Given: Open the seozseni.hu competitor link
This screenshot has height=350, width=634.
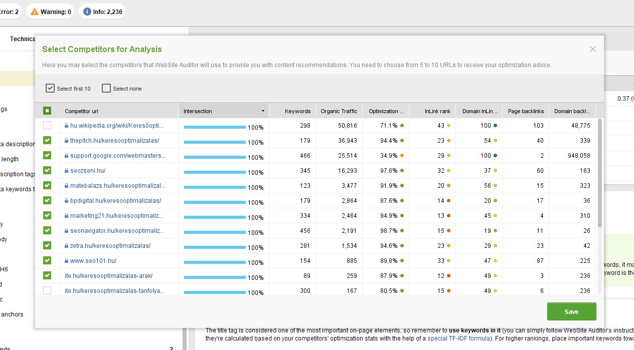Looking at the screenshot, I should (x=88, y=171).
